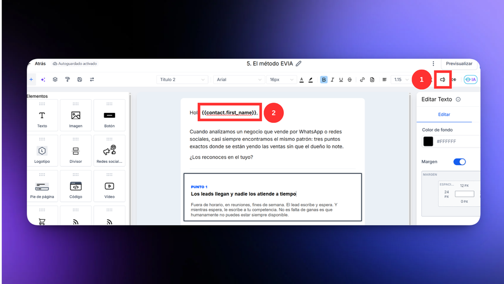This screenshot has height=284, width=504.
Task: Select the Texto element
Action: (42, 116)
